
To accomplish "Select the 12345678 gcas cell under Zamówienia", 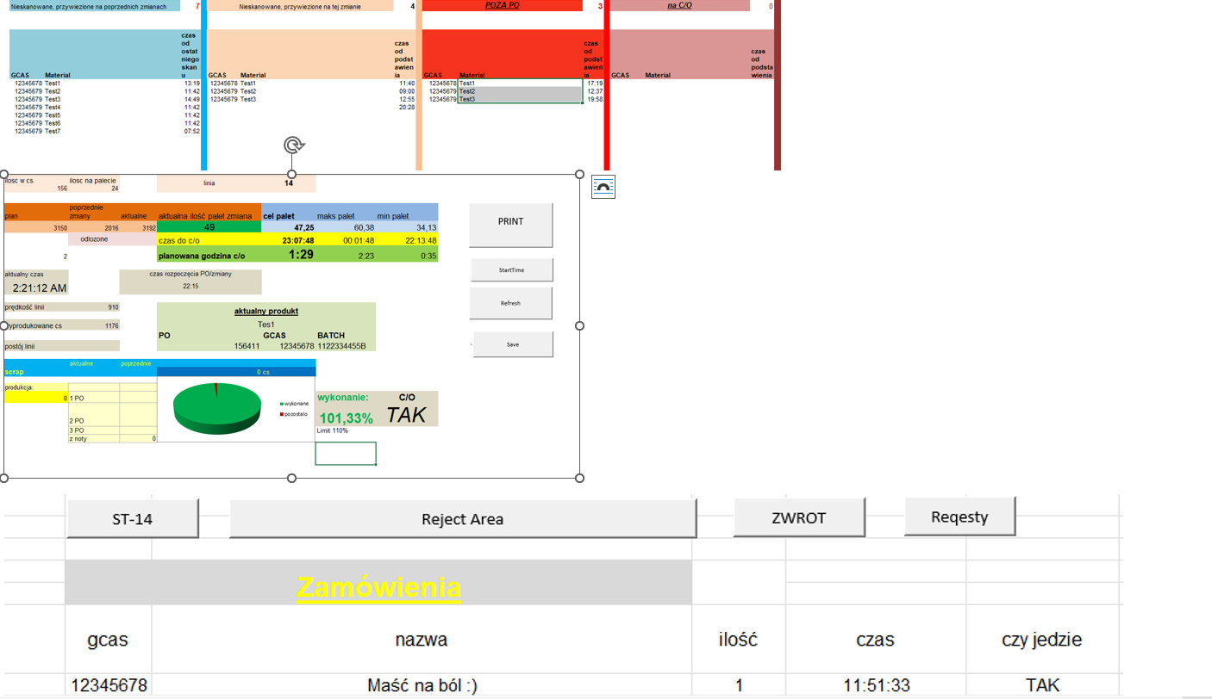I will 109,685.
